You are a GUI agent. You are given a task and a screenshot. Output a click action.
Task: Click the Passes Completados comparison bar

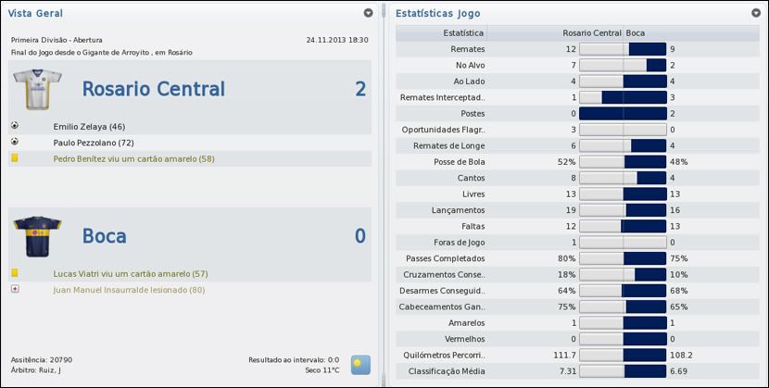623,258
